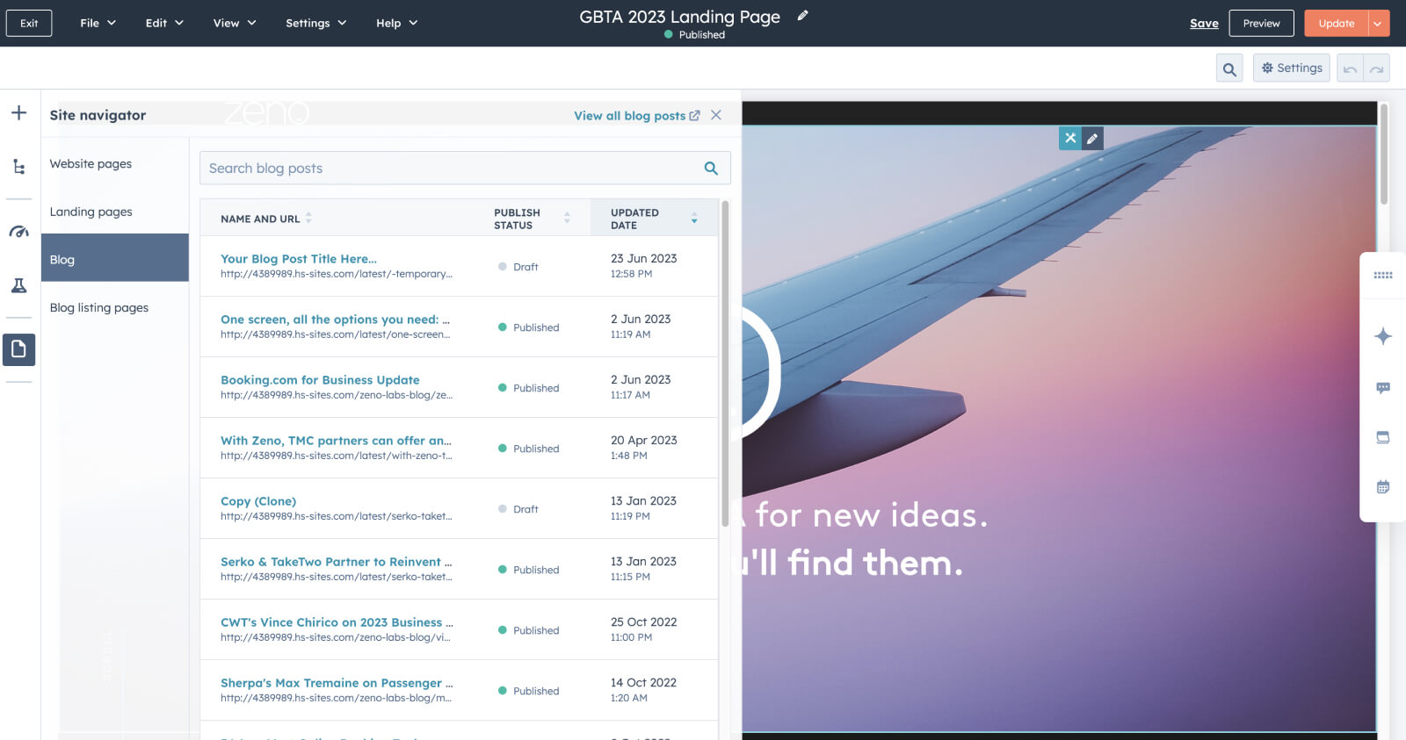The width and height of the screenshot is (1406, 740).
Task: Open the File menu
Action: [98, 23]
